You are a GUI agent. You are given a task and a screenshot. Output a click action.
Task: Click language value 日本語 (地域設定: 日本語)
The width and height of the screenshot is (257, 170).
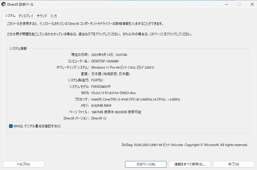coord(110,74)
